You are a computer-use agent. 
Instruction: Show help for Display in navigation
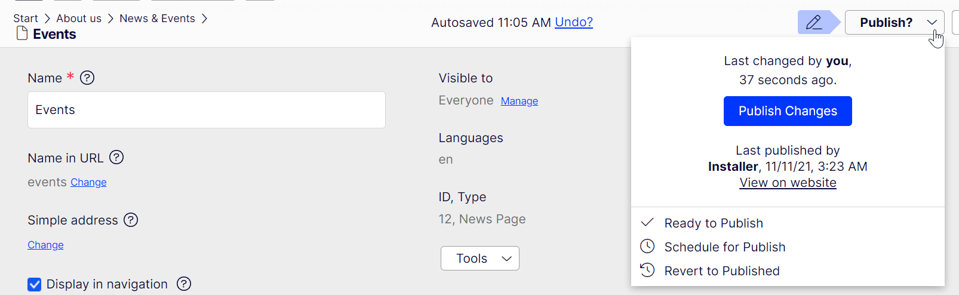(184, 284)
